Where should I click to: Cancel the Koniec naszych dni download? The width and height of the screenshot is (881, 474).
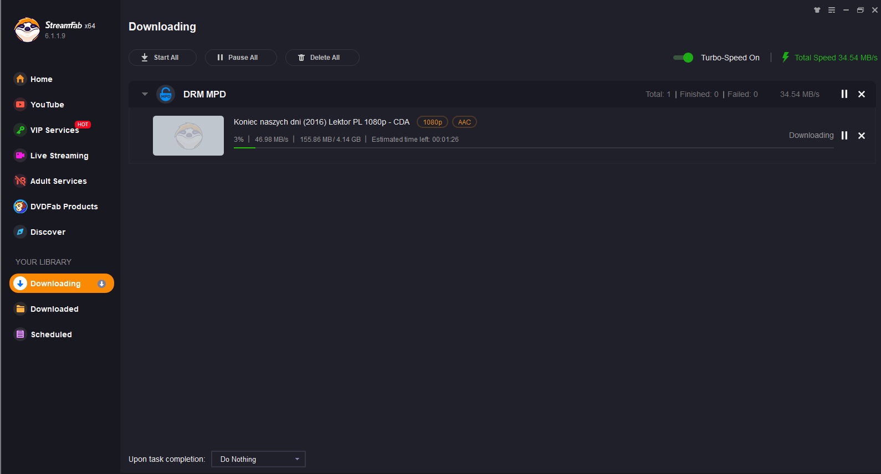(x=862, y=136)
